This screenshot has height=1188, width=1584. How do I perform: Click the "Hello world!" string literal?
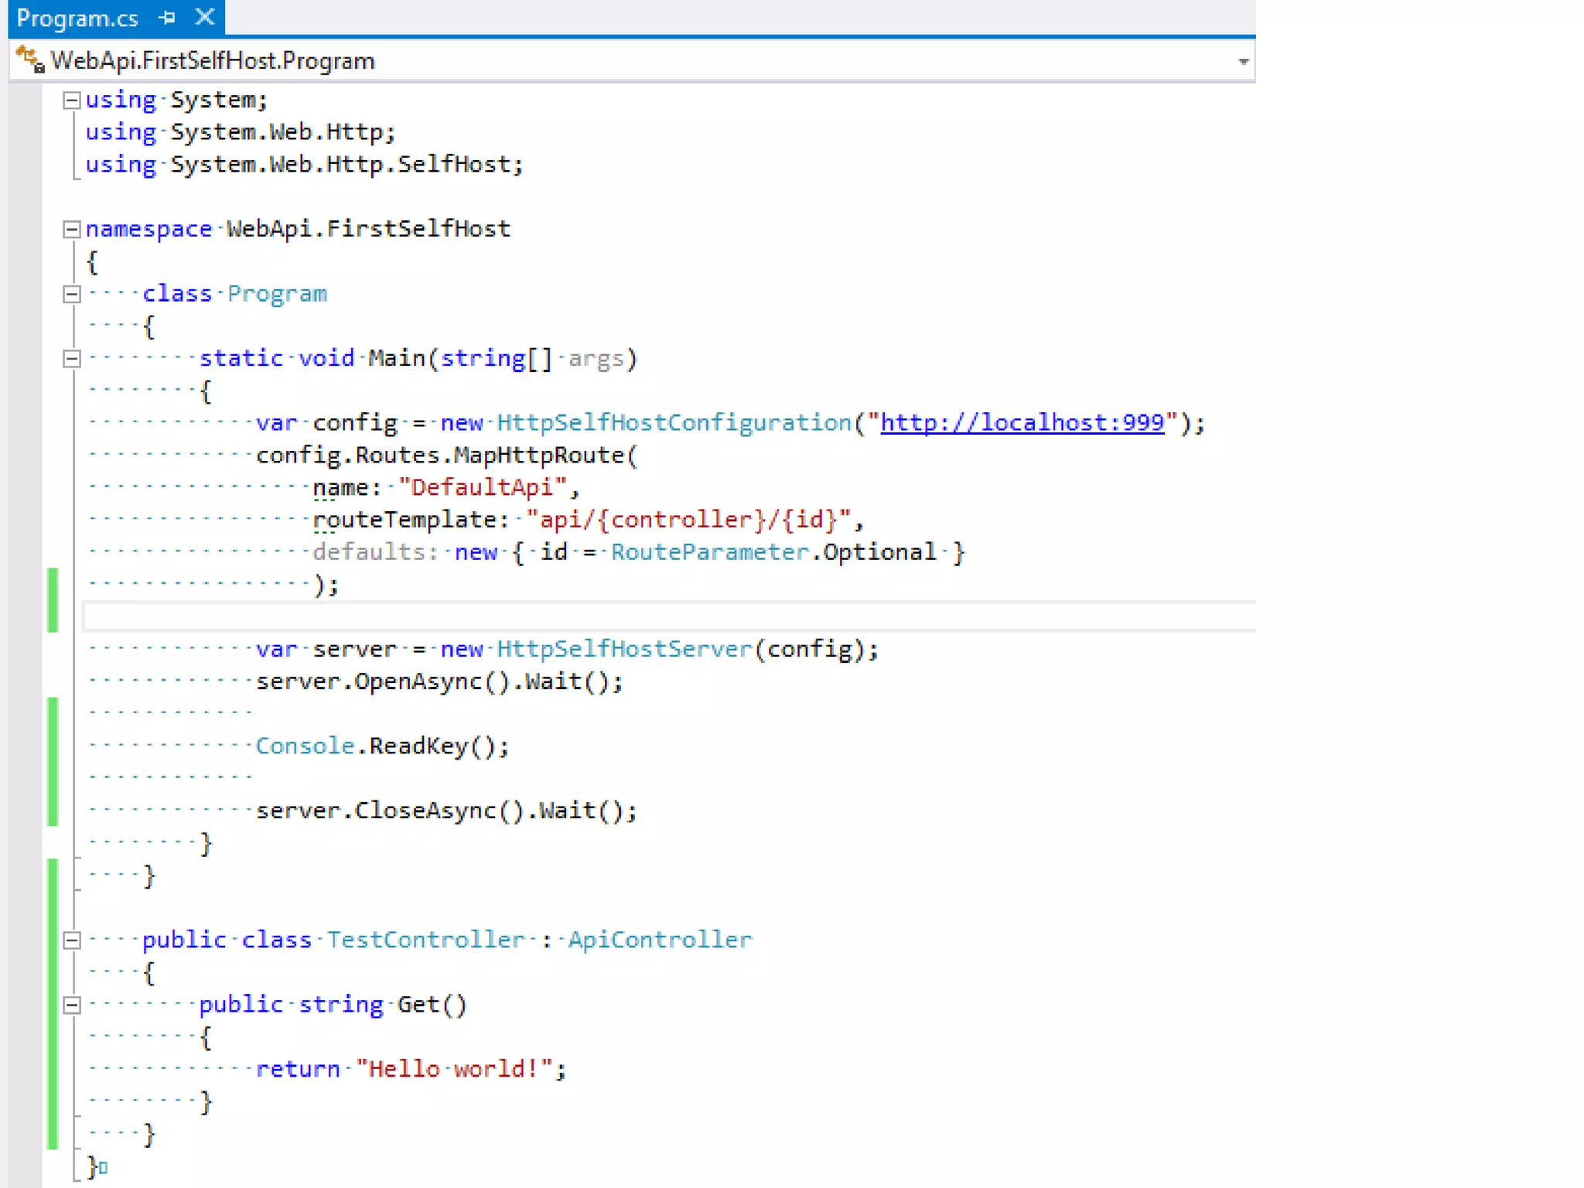tap(454, 1068)
